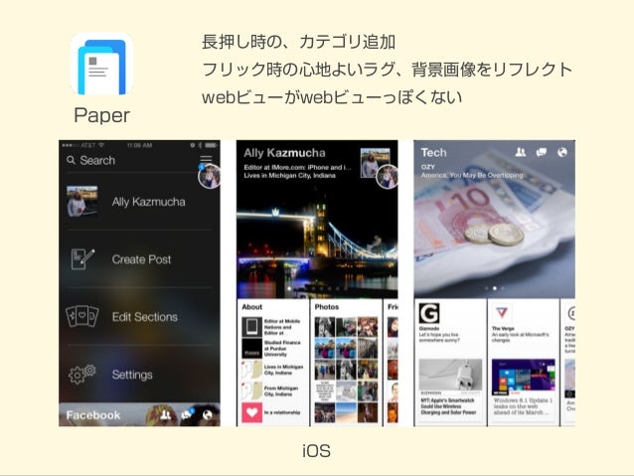Tap the charger image in Gizmodo card

point(450,375)
